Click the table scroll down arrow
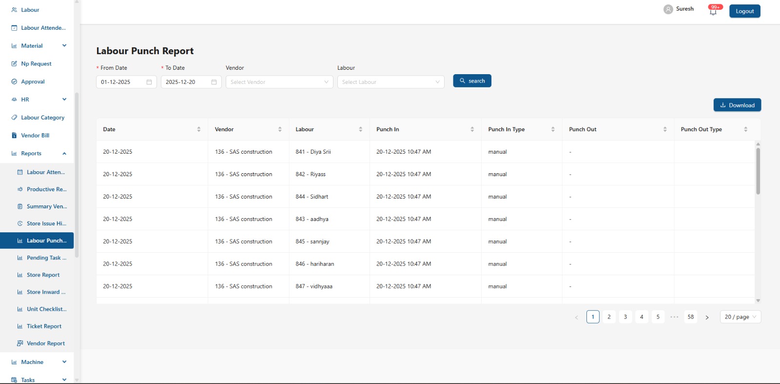 tap(758, 301)
